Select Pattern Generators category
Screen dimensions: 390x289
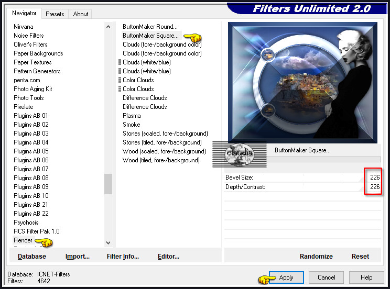(x=37, y=71)
